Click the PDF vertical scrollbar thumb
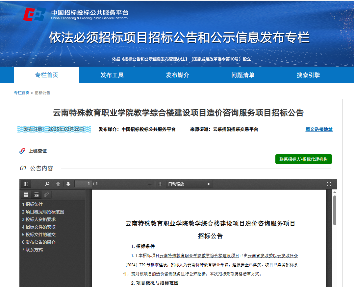 coord(335,210)
